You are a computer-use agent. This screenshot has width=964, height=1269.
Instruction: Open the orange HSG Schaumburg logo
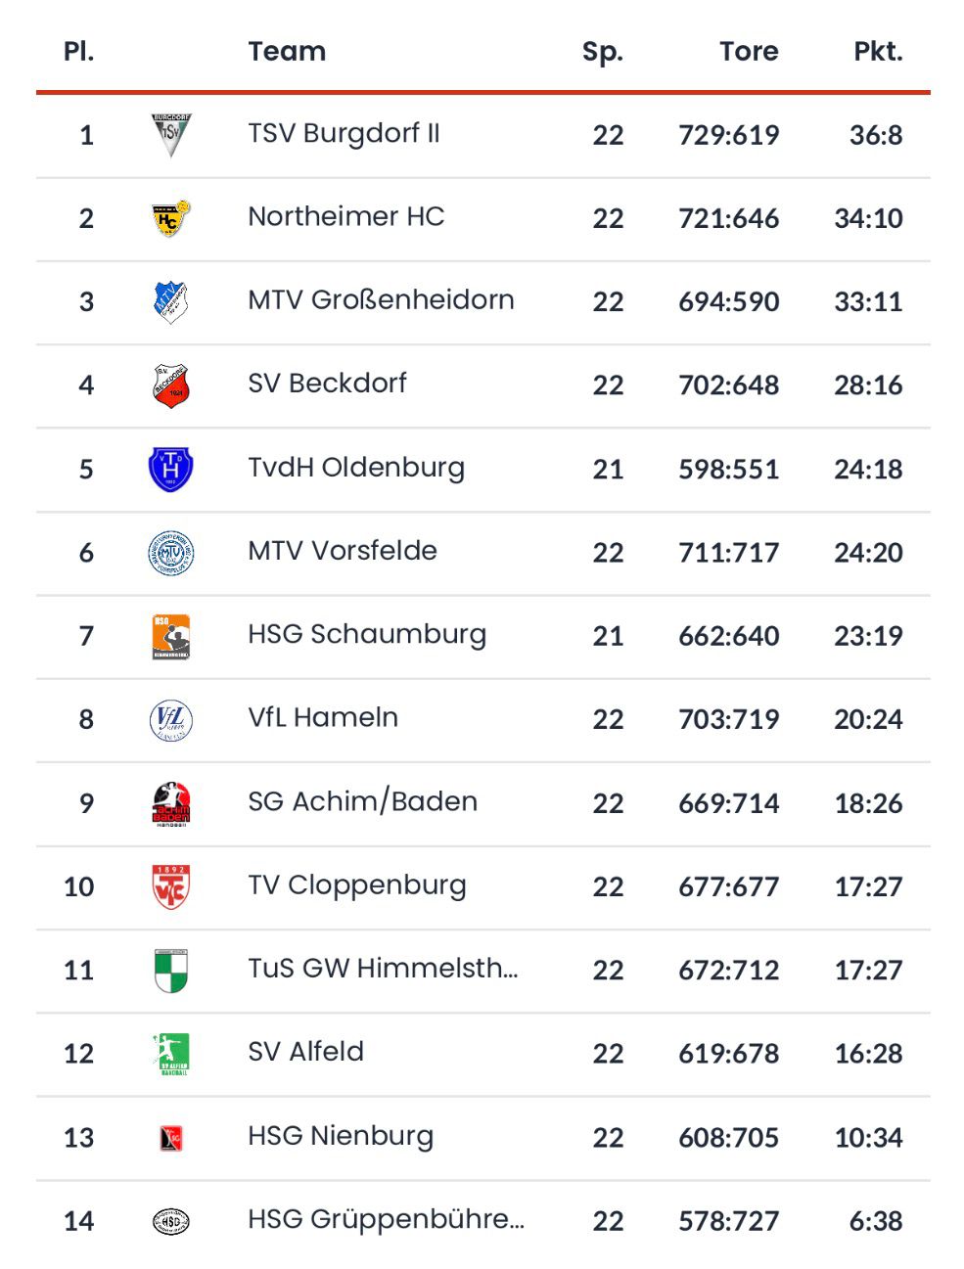click(171, 636)
